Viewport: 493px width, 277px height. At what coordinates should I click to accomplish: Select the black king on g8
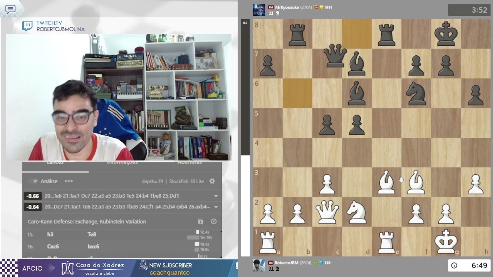point(446,34)
